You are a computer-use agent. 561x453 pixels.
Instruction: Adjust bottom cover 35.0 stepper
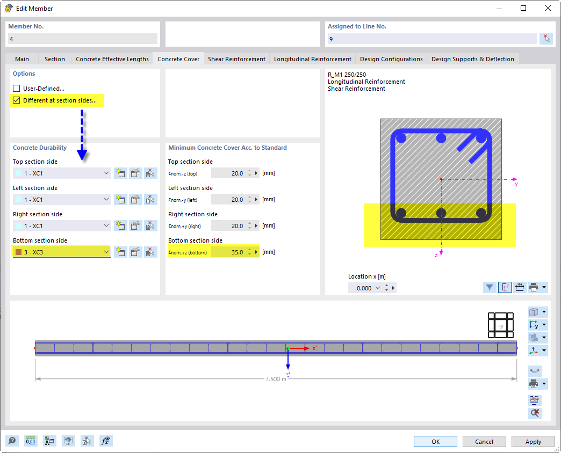(x=250, y=252)
